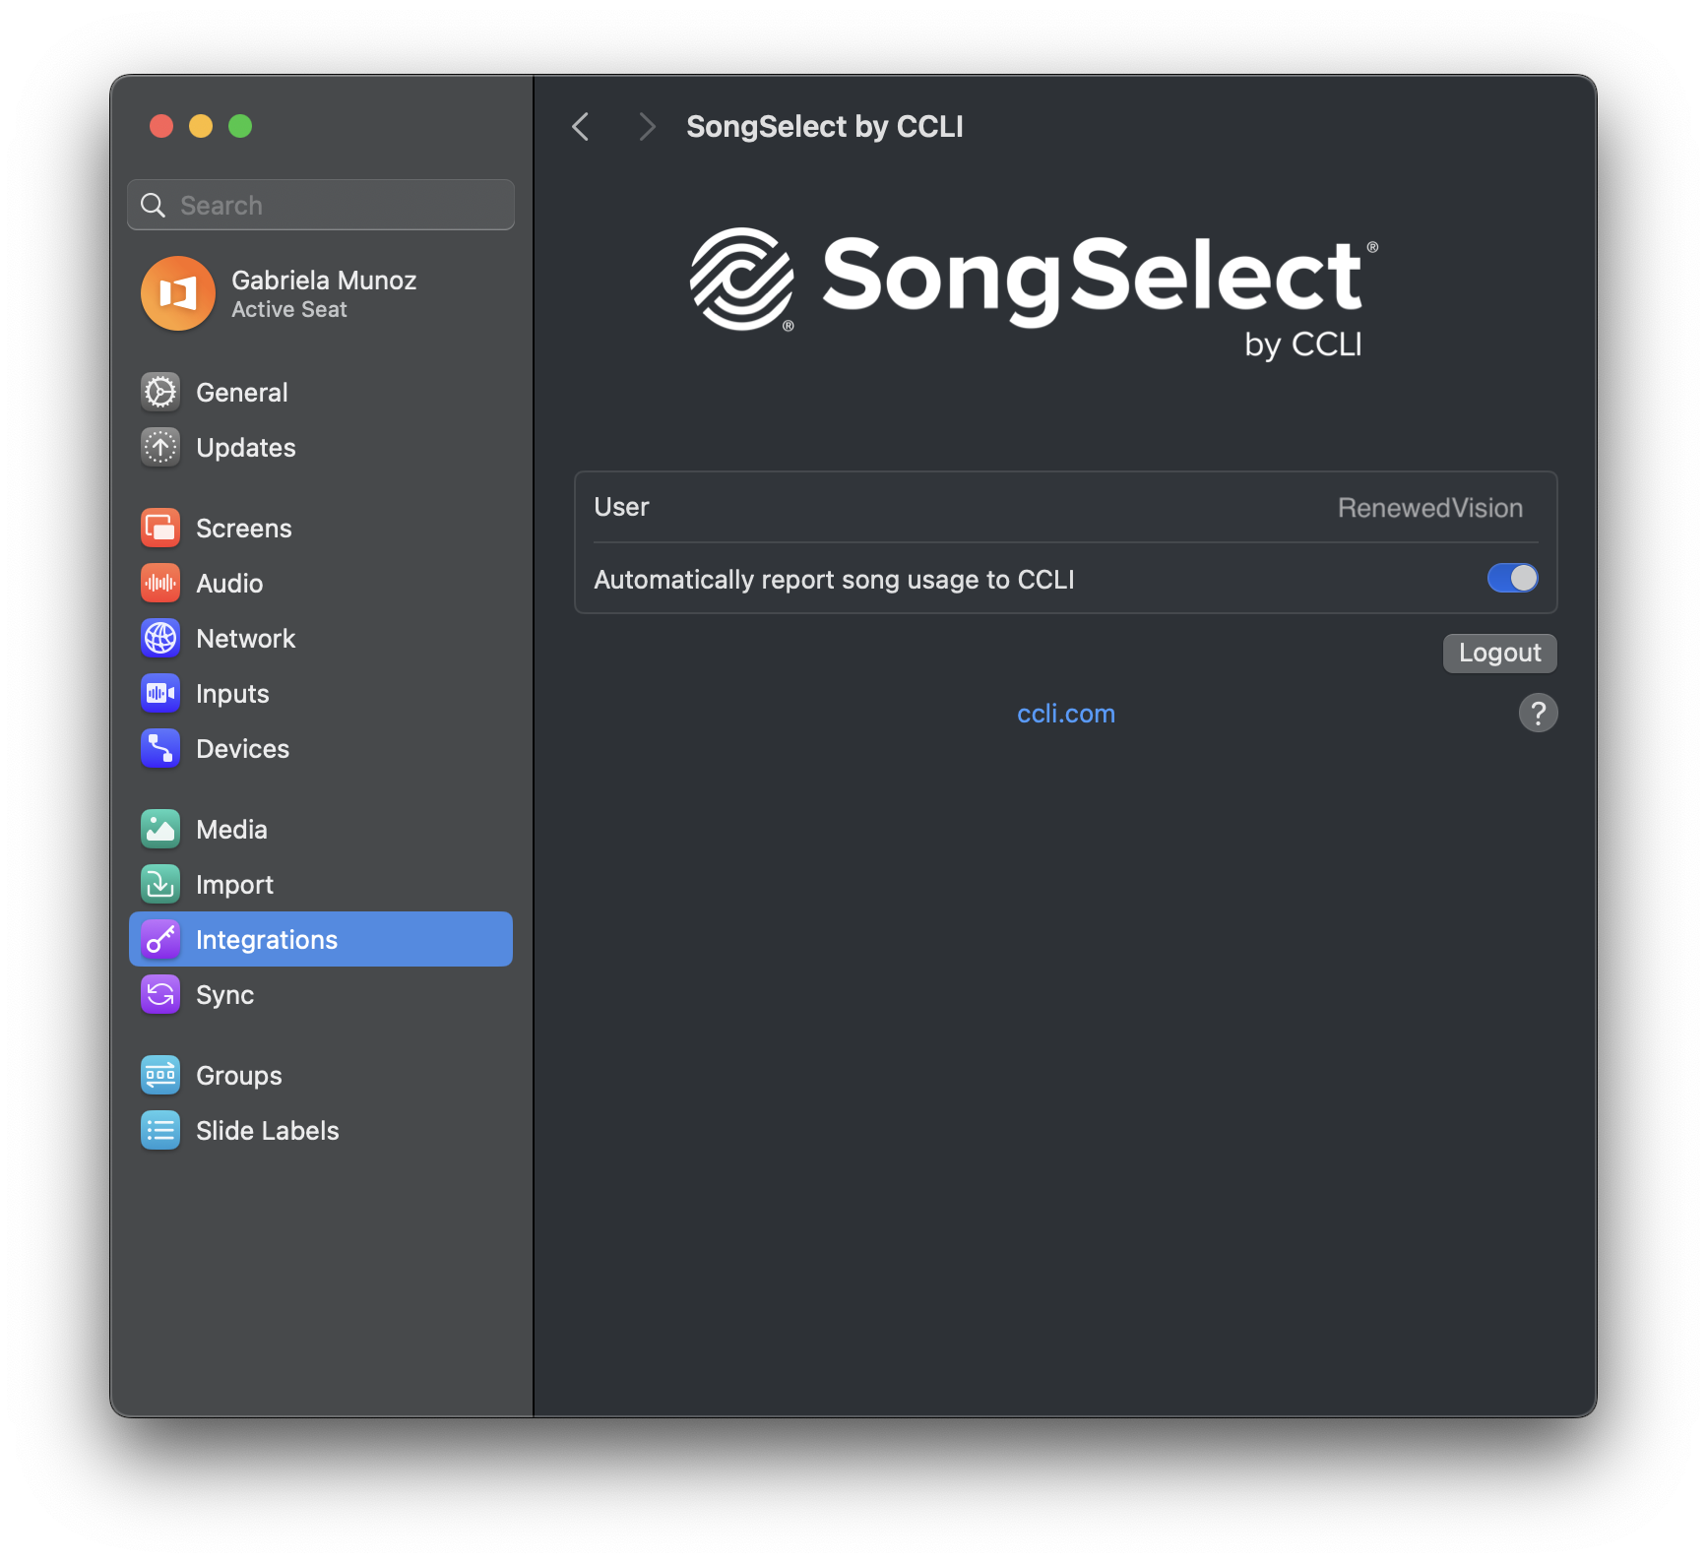Select the Audio waveform icon
This screenshot has height=1563, width=1707.
coord(160,583)
